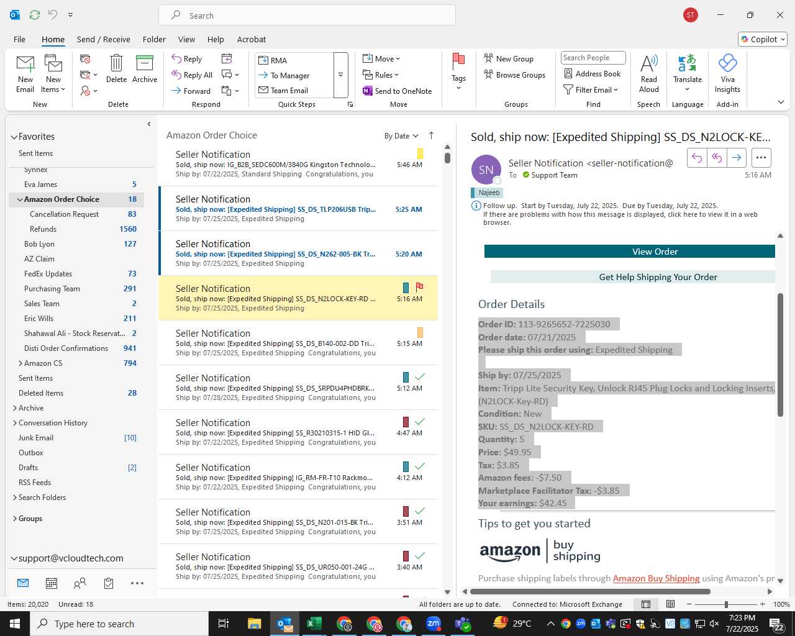The image size is (795, 636).
Task: Switch to Reading view in status bar
Action: pos(671,604)
